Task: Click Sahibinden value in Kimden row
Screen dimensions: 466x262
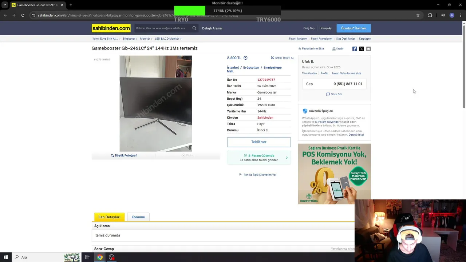Action: pos(265,118)
